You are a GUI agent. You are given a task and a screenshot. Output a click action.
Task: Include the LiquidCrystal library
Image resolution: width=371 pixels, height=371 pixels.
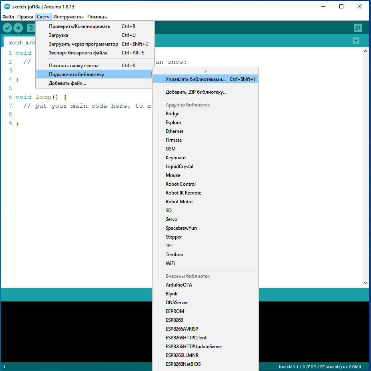coord(179,166)
